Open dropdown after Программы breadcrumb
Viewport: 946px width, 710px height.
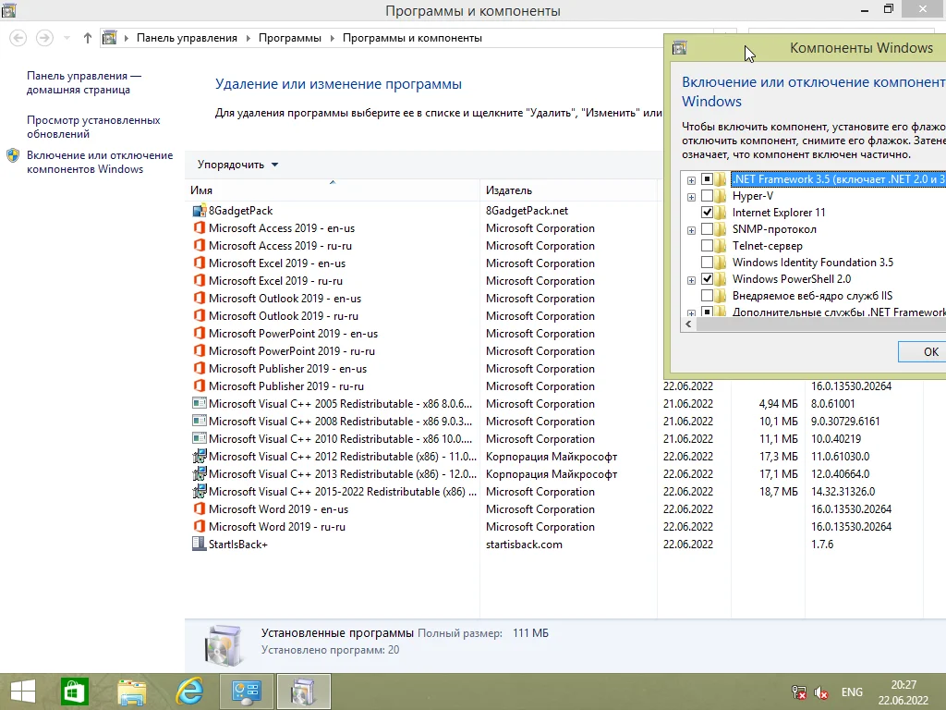[x=332, y=38]
